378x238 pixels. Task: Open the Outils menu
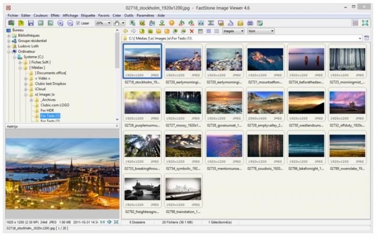pyautogui.click(x=129, y=15)
